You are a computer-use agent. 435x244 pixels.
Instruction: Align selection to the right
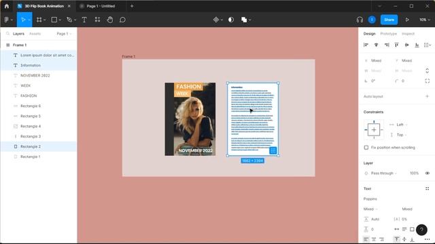pyautogui.click(x=387, y=45)
